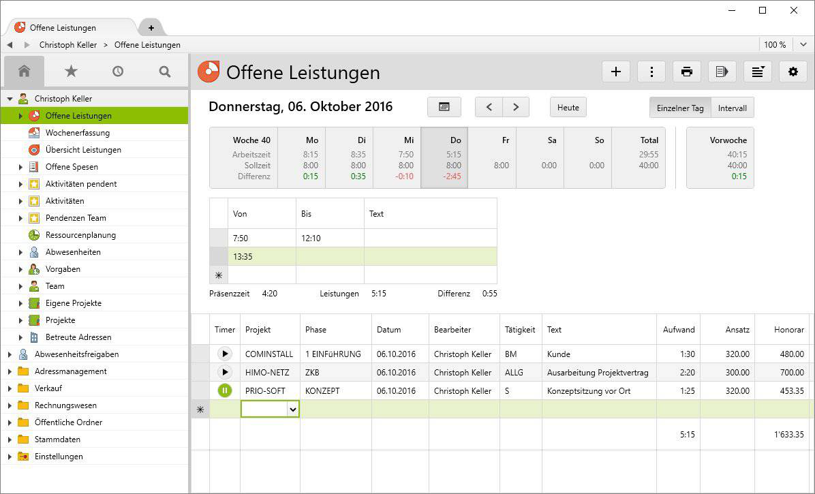Expand the Abwesenheiten node
815x494 pixels.
click(x=21, y=252)
